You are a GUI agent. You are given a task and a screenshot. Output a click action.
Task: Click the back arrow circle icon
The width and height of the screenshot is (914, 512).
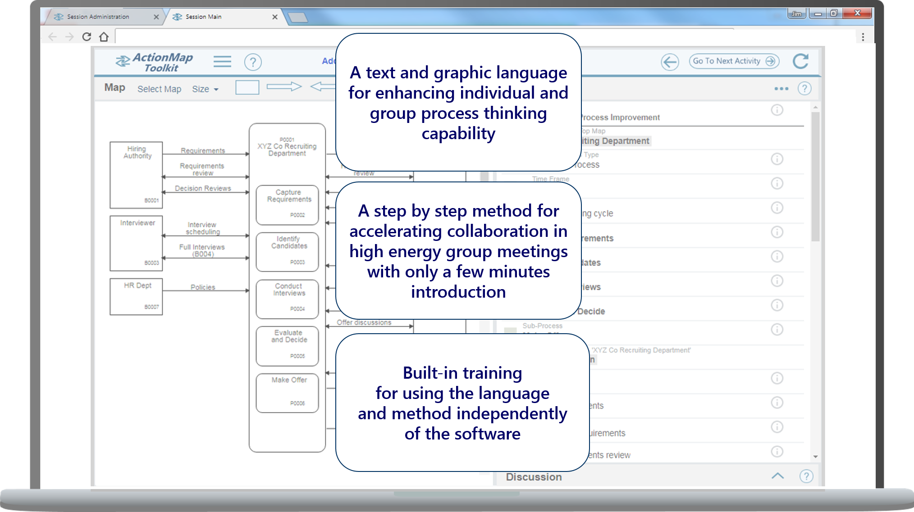670,62
